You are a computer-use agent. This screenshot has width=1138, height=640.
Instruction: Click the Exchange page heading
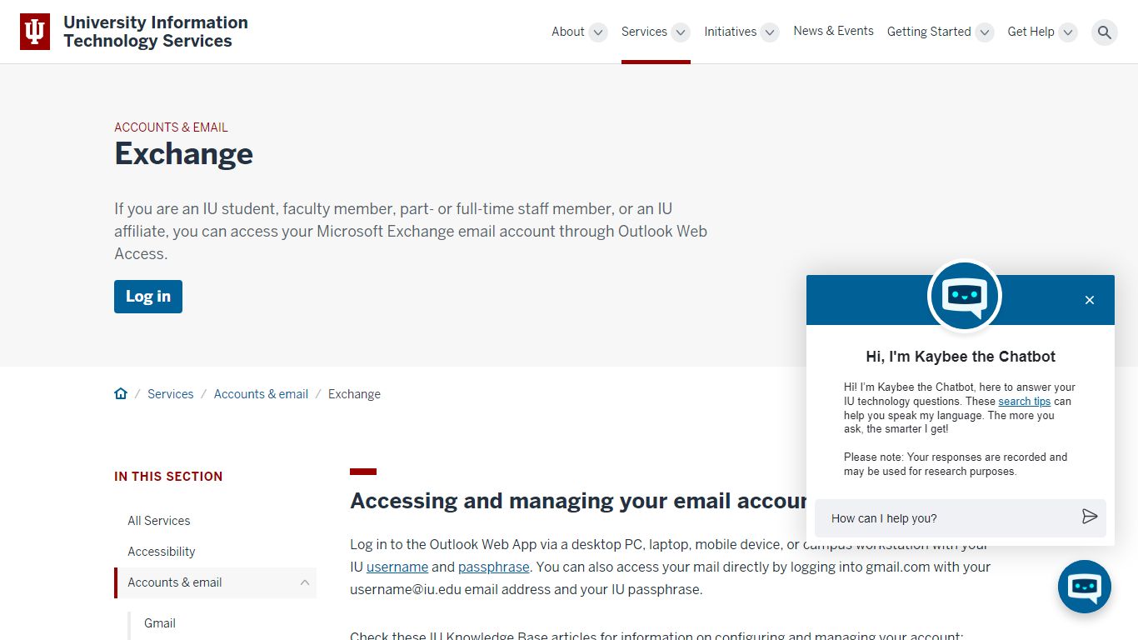(x=184, y=154)
